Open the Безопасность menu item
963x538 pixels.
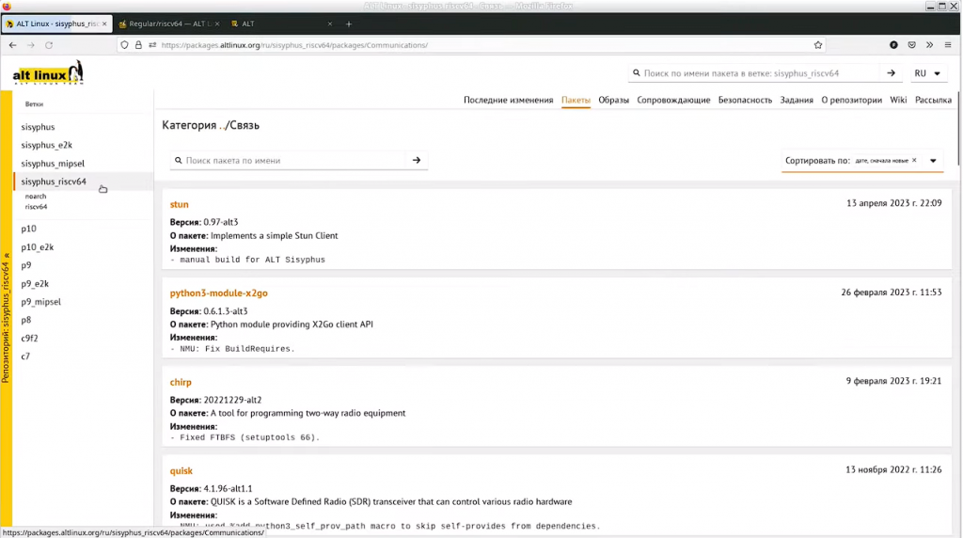tap(745, 100)
